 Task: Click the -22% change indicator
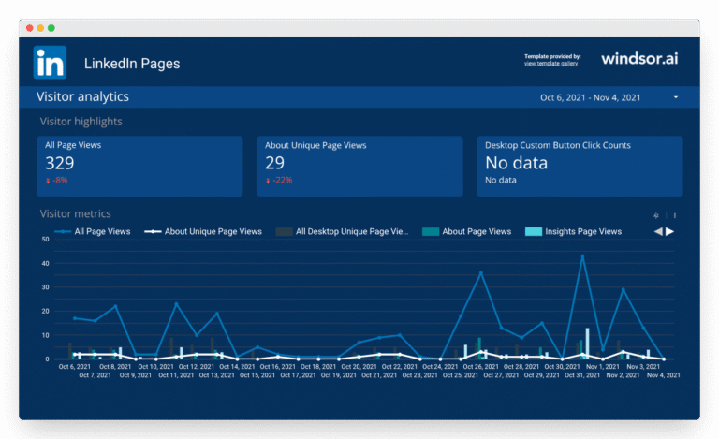pyautogui.click(x=279, y=181)
